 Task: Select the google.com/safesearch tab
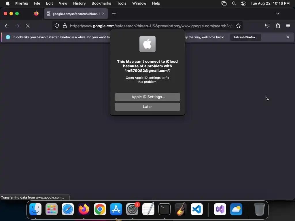point(76,14)
